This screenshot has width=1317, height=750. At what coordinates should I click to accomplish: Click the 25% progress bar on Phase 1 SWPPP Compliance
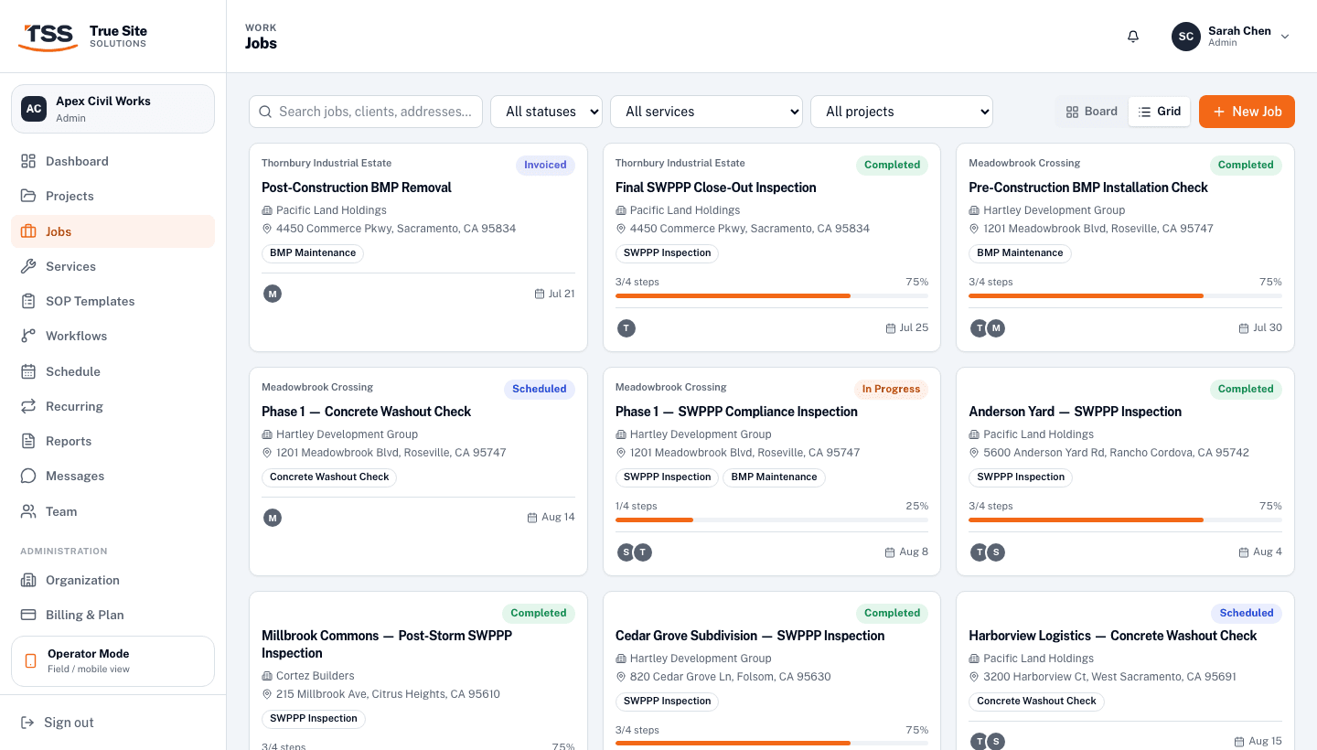(x=772, y=520)
